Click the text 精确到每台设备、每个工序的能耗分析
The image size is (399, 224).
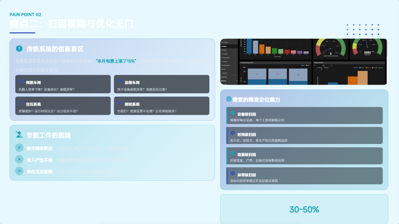tap(257, 120)
